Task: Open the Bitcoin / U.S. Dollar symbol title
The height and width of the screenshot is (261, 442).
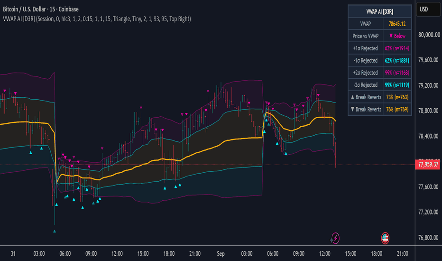Action: pos(41,9)
